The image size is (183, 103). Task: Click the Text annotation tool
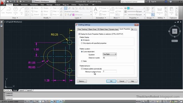(96, 10)
